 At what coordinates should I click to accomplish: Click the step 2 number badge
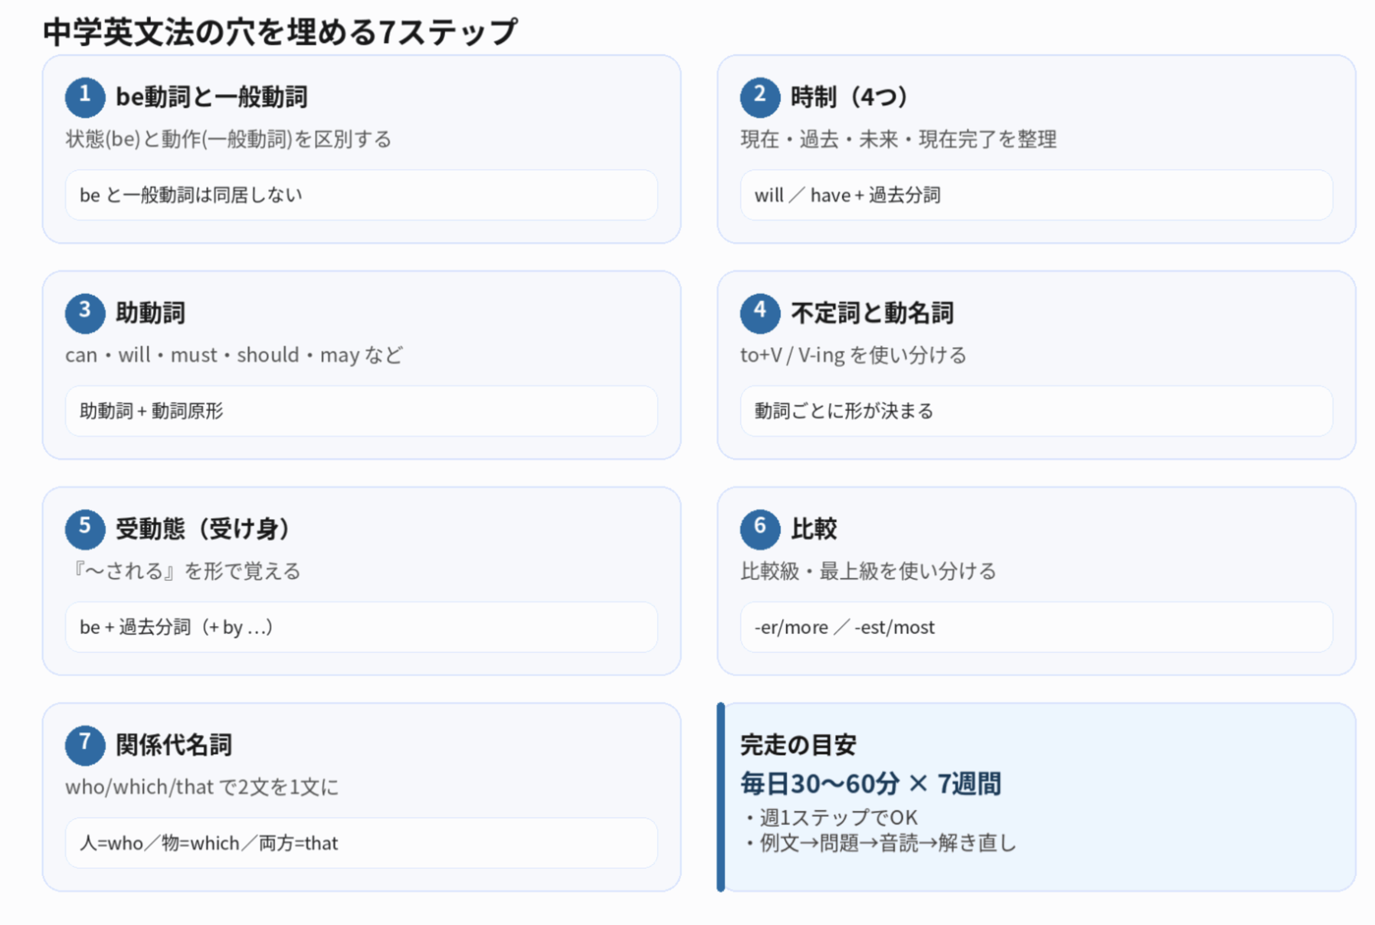(760, 97)
